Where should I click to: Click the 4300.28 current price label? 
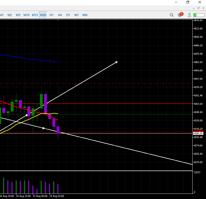click(x=198, y=133)
